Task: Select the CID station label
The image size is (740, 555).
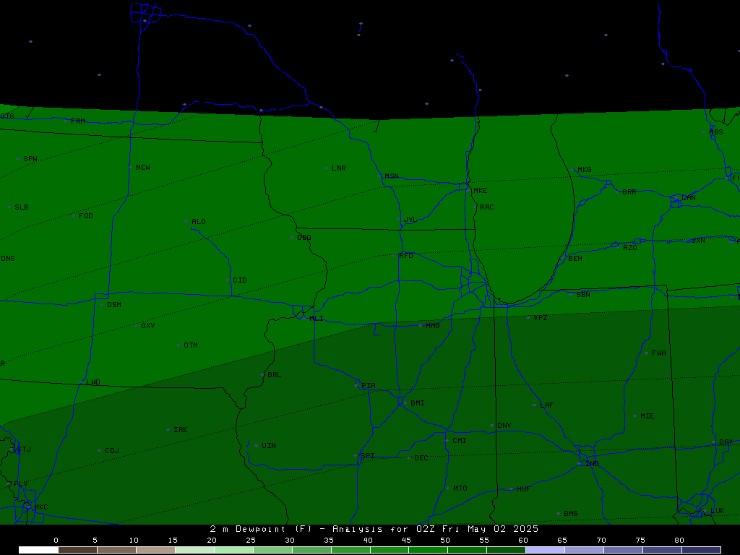Action: click(x=240, y=280)
